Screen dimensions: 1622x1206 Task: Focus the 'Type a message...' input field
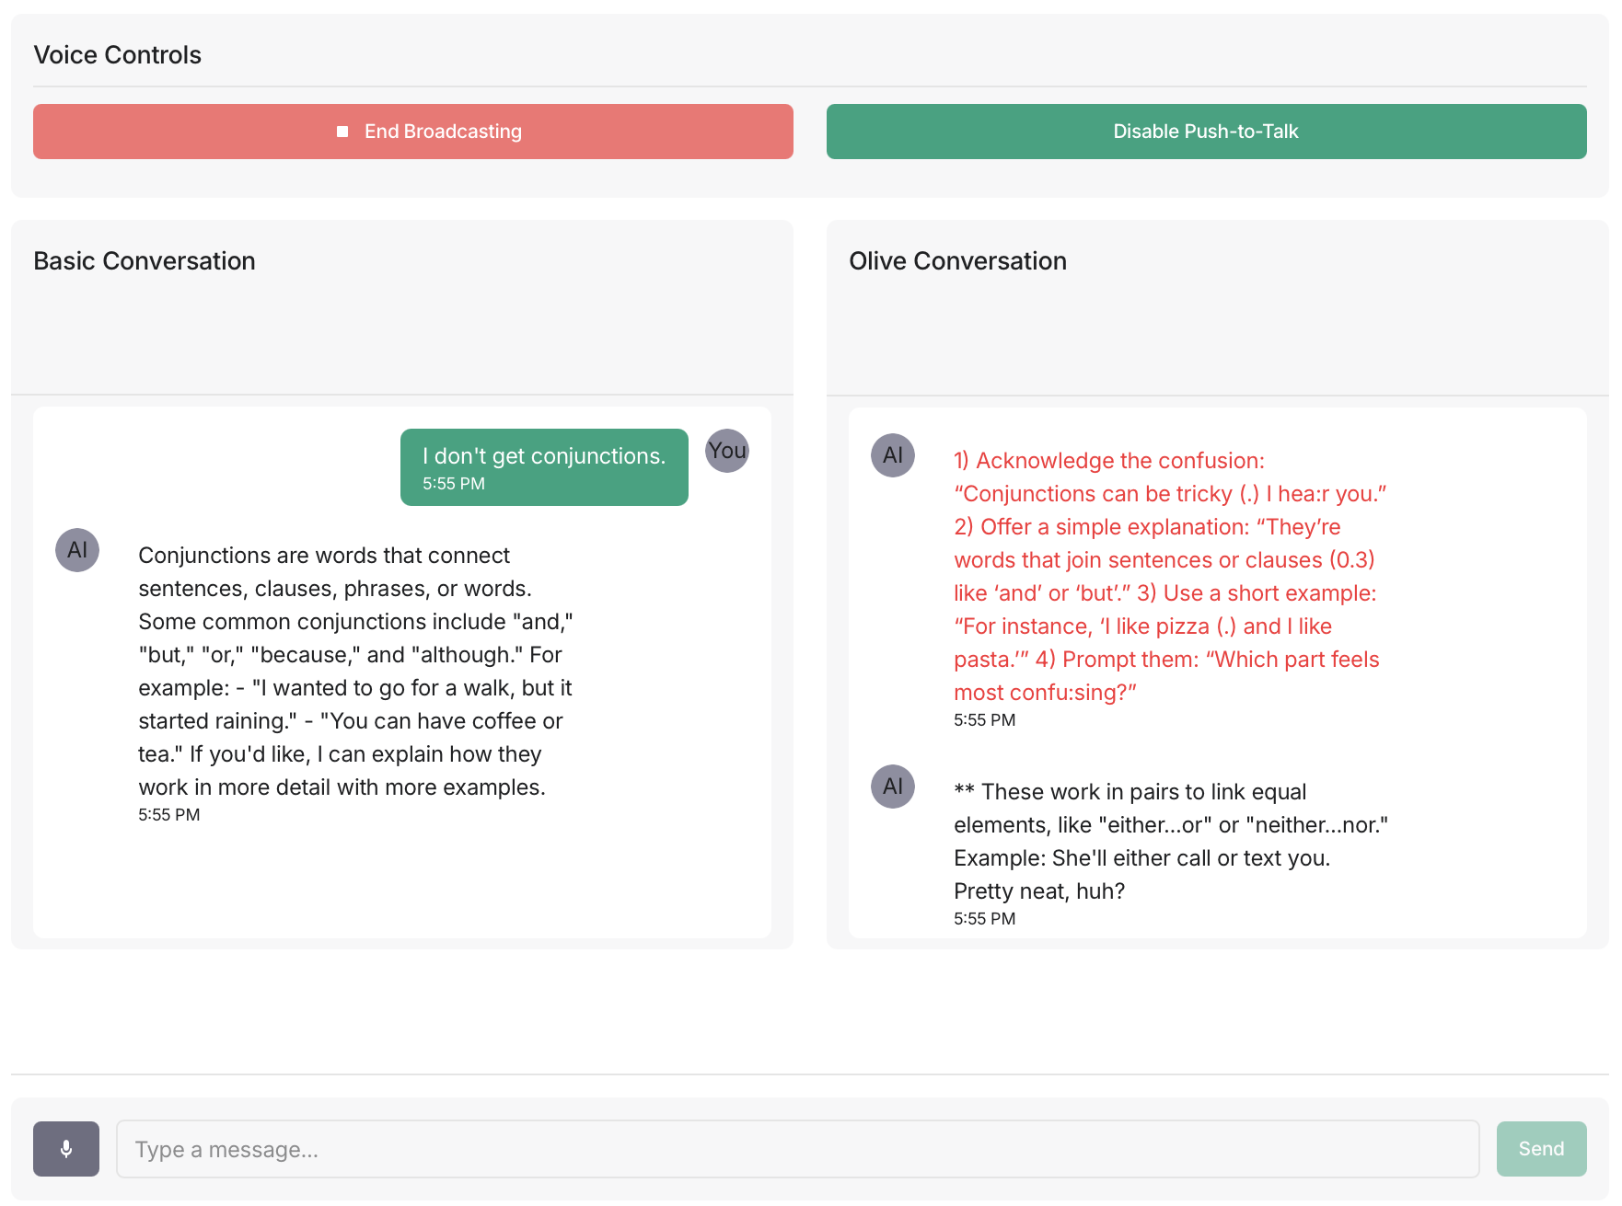798,1149
